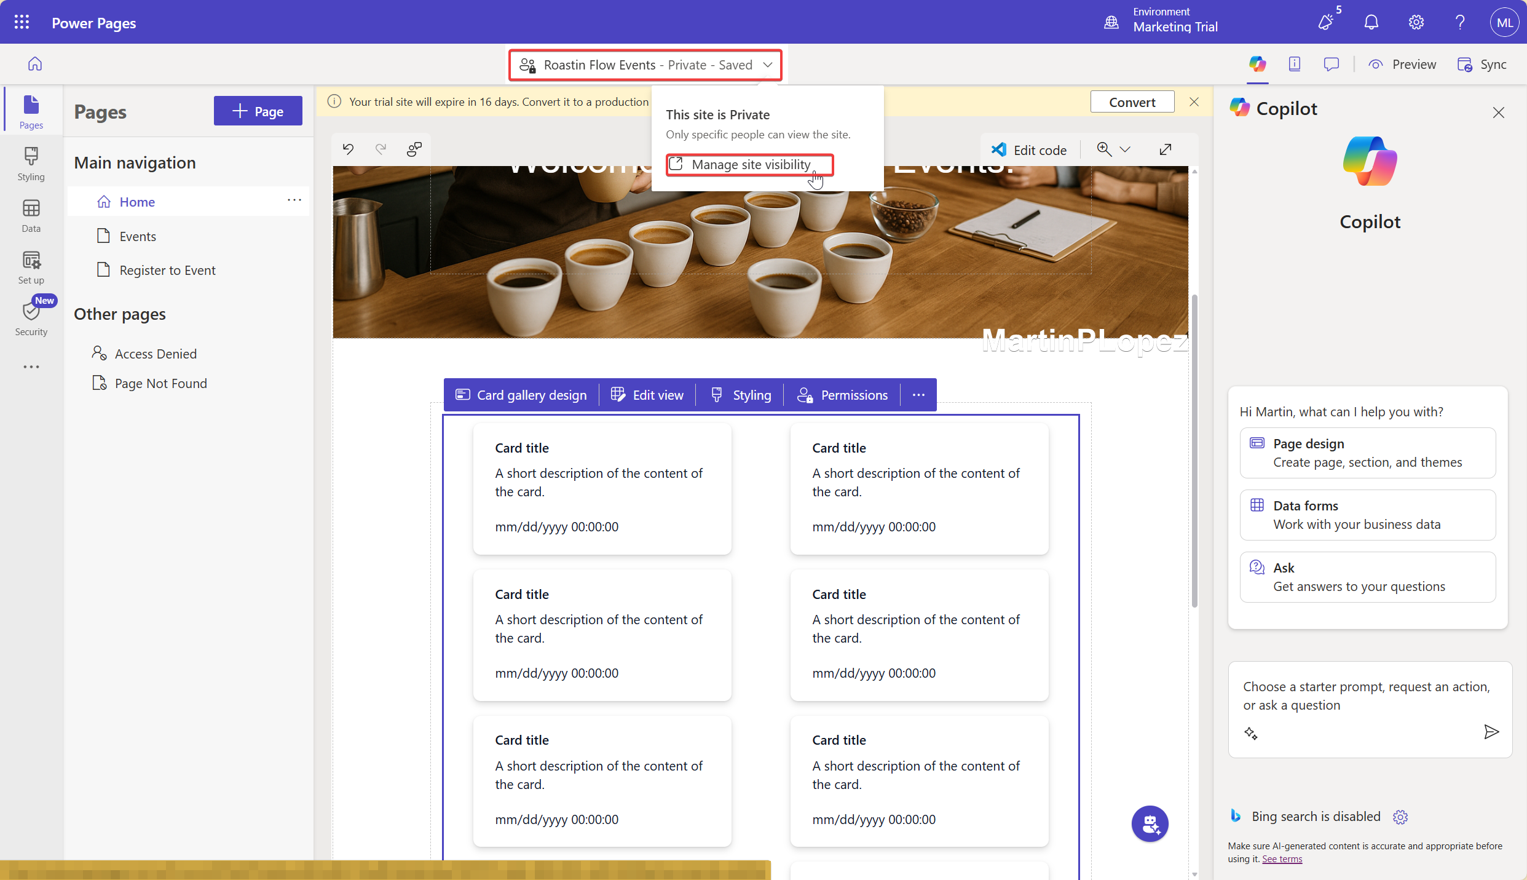
Task: Click the undo icon above the canvas
Action: click(x=347, y=149)
